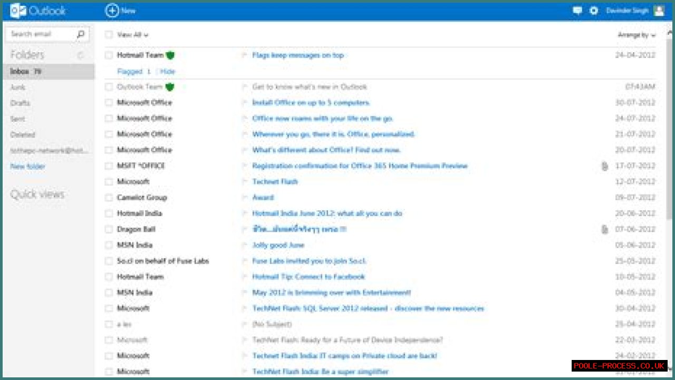Go to the Drafts folder
This screenshot has width=675, height=380.
click(20, 103)
